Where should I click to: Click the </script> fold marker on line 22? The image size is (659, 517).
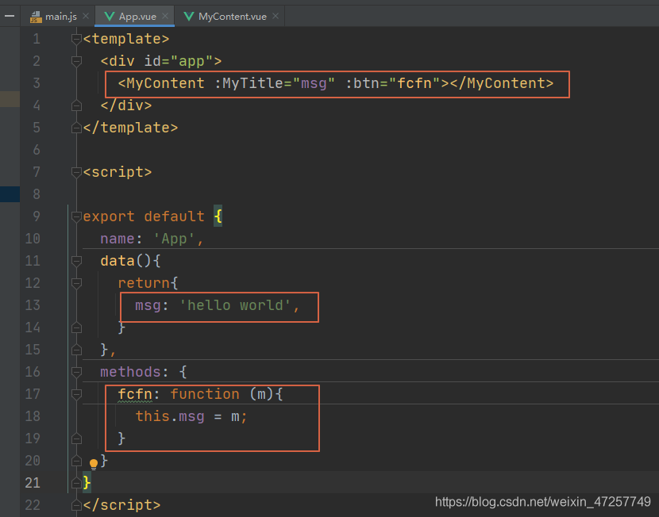[76, 505]
